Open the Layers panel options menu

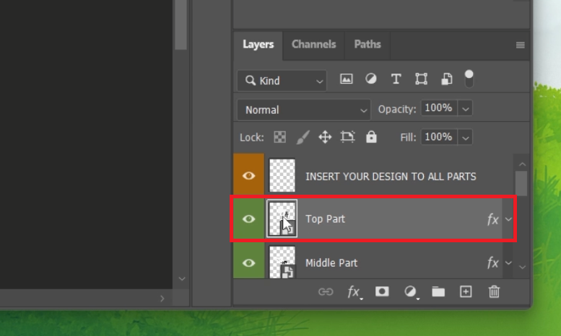520,45
